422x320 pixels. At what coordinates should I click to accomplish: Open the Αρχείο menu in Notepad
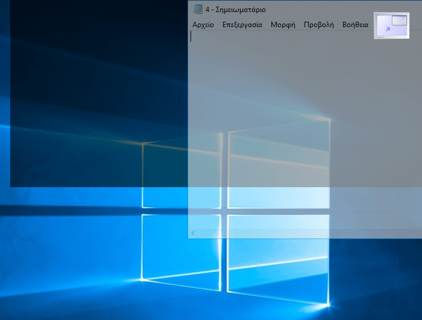coord(203,25)
